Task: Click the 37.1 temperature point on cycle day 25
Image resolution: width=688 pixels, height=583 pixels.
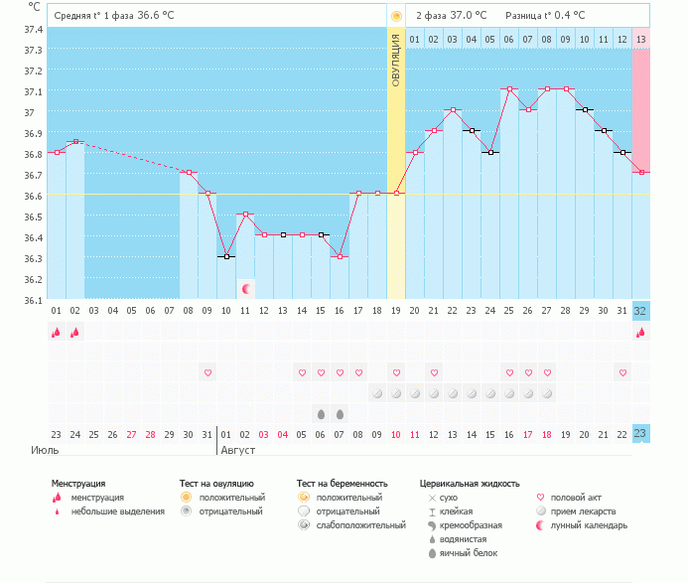Action: pos(509,89)
